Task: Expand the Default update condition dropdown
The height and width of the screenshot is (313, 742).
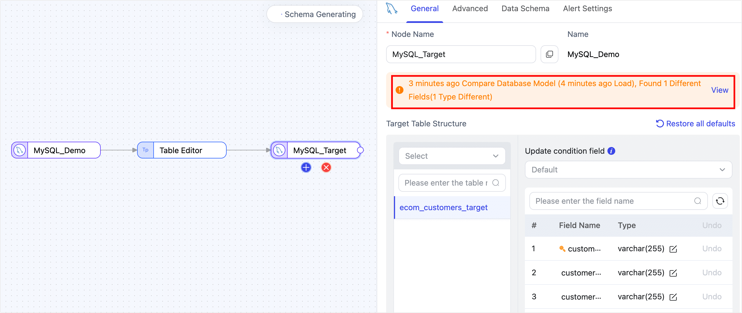Action: tap(628, 170)
